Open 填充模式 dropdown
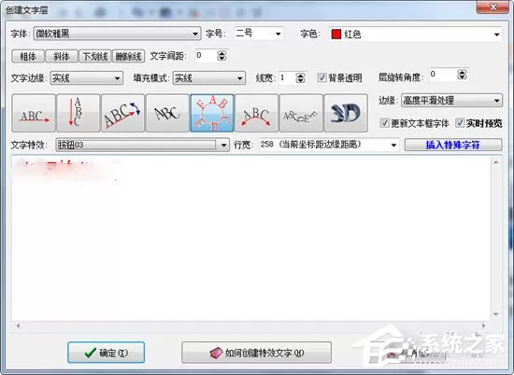 click(209, 78)
